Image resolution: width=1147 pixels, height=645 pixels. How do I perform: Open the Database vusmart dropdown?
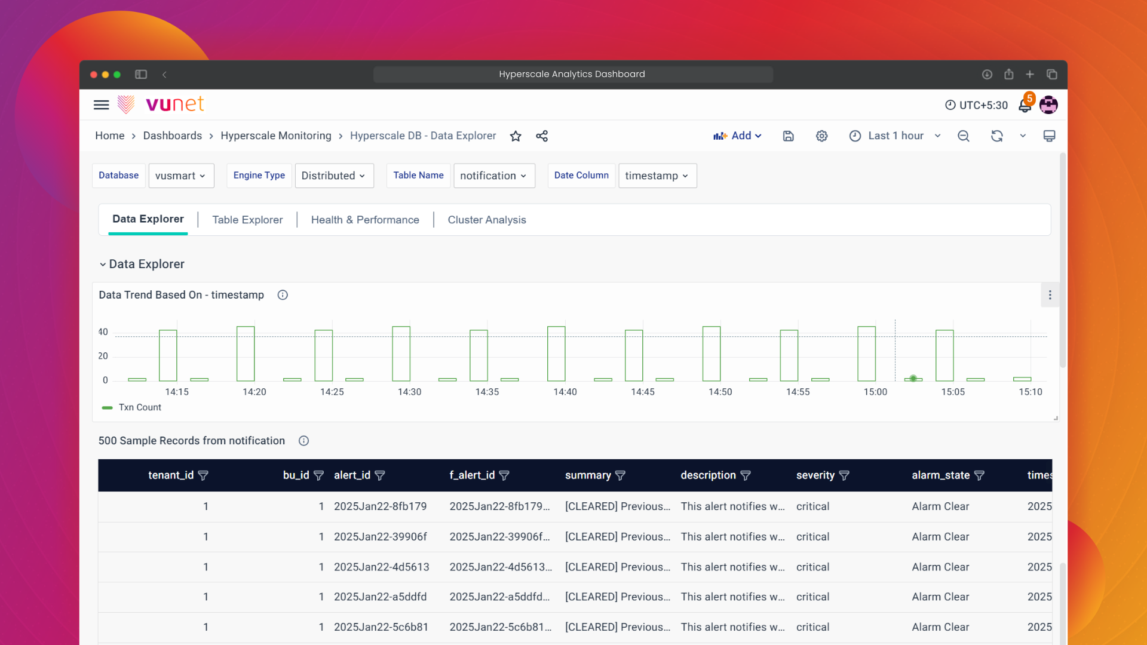click(181, 176)
